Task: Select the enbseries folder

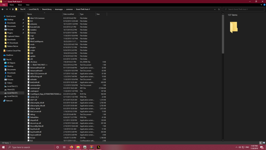Action: 34,24
